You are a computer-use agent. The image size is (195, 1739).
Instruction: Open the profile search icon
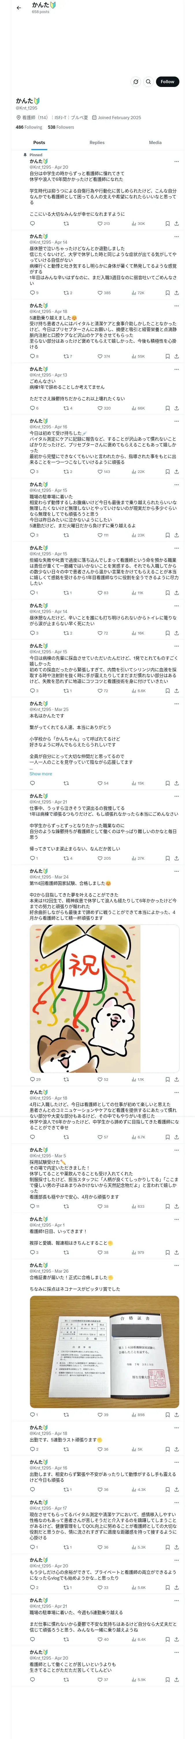coord(148,82)
